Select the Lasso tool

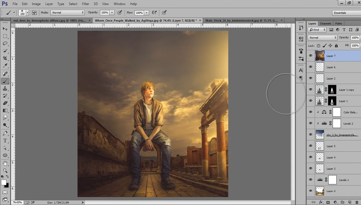(5, 44)
